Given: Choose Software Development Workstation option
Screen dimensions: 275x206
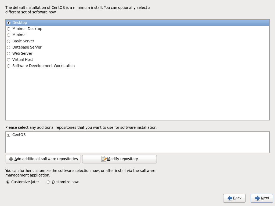Looking at the screenshot, I should (8, 66).
